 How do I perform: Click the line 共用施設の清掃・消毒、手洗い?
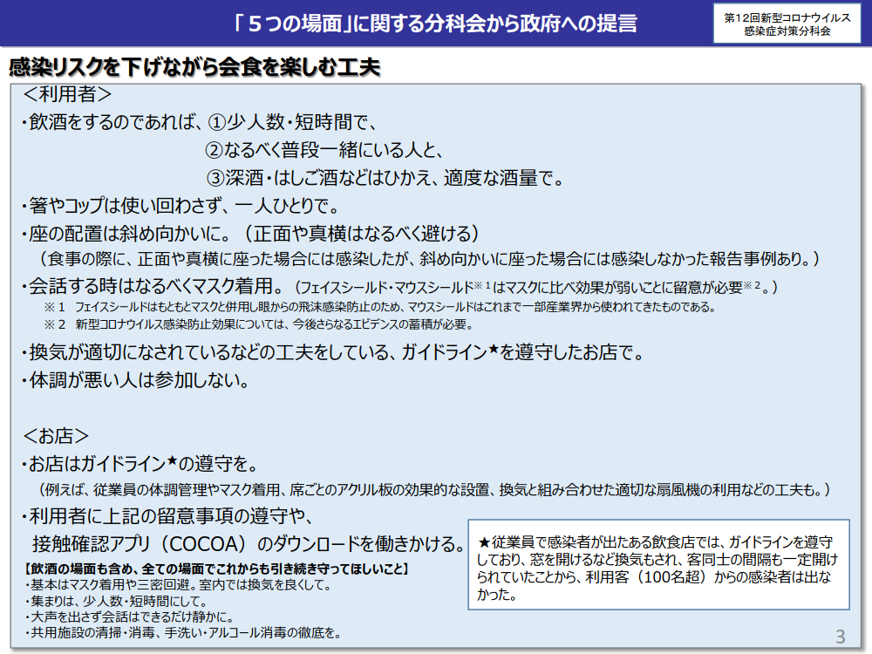click(182, 633)
